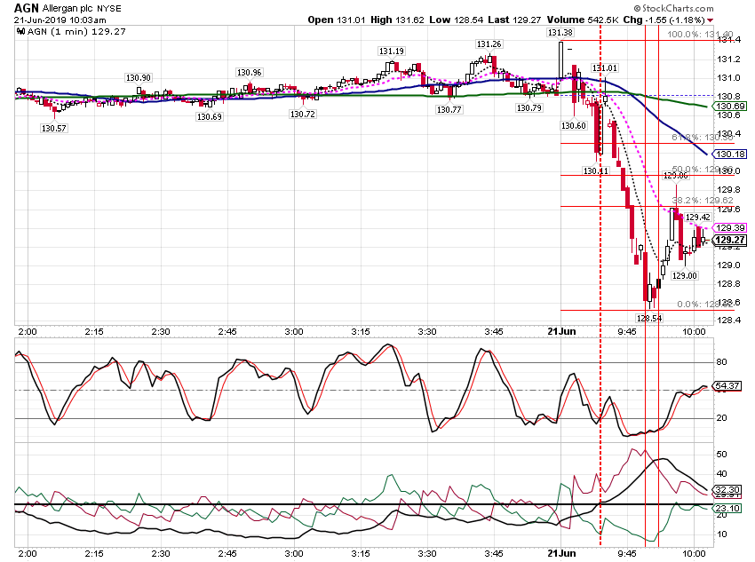Screen dimensions: 755x562
Task: Click the 130.90 high price annotation
Action: point(139,78)
